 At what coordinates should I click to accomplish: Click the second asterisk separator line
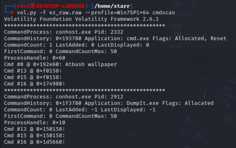(85, 90)
